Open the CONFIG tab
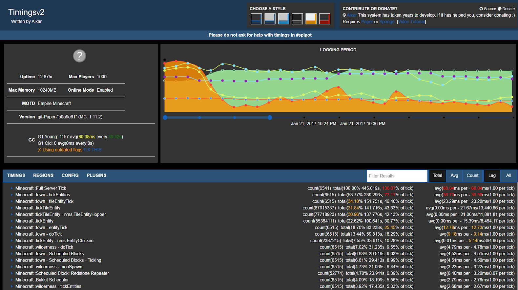 pos(70,175)
